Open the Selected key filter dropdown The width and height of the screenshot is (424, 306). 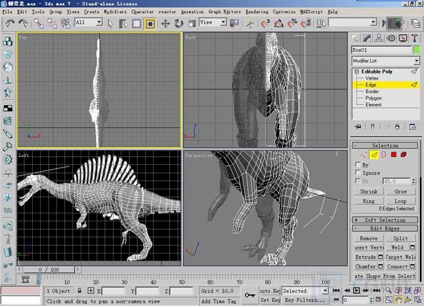(x=325, y=291)
